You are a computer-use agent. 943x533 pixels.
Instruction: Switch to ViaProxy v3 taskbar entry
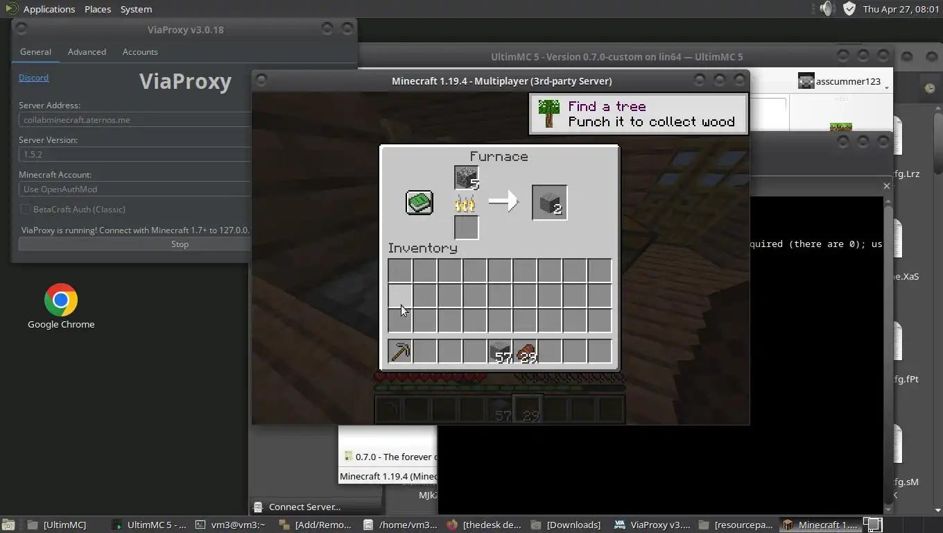click(652, 525)
